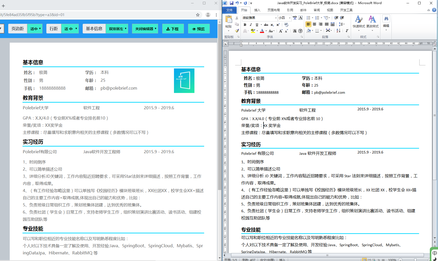Viewport: 438px width, 261px height.
Task: Click the 预览 preview button
Action: pos(199,29)
